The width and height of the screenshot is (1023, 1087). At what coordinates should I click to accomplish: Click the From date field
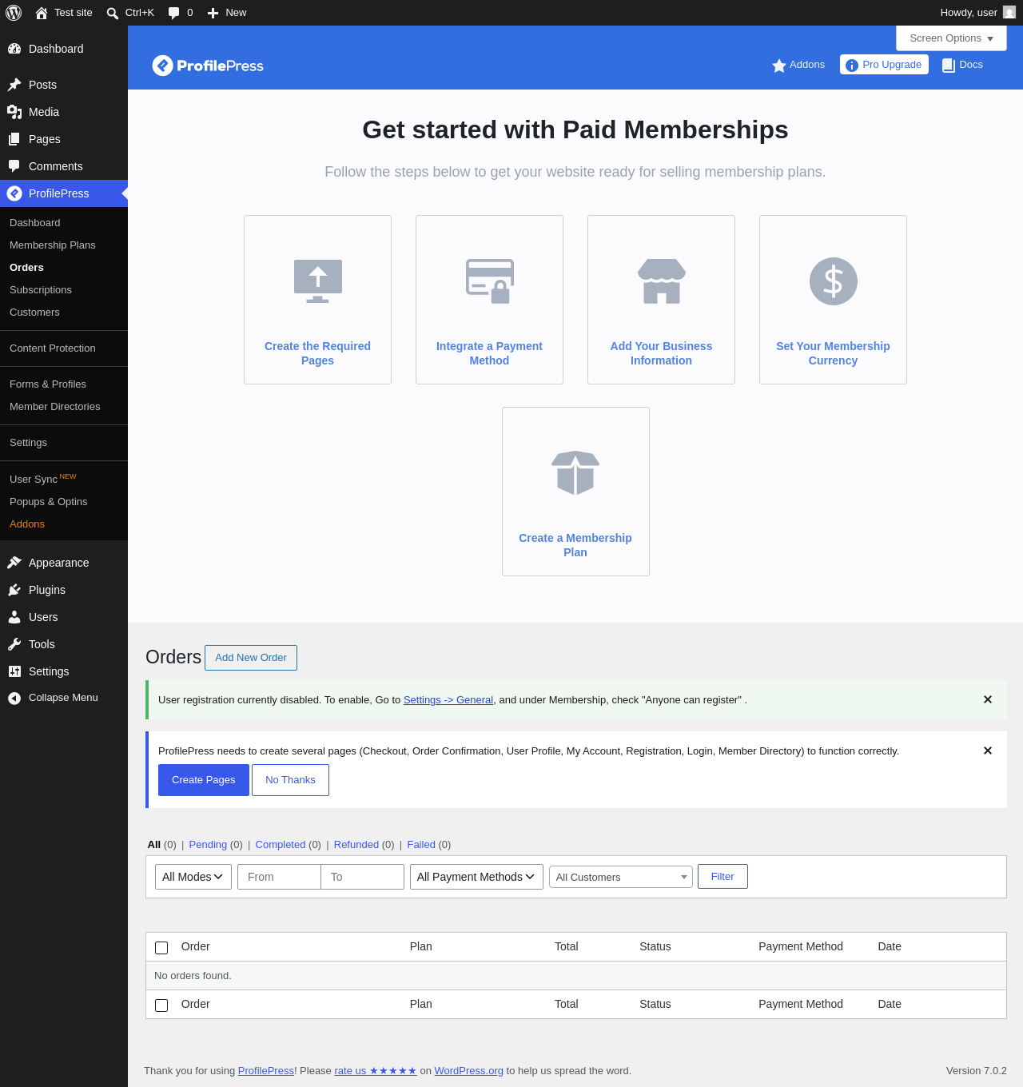(x=279, y=877)
